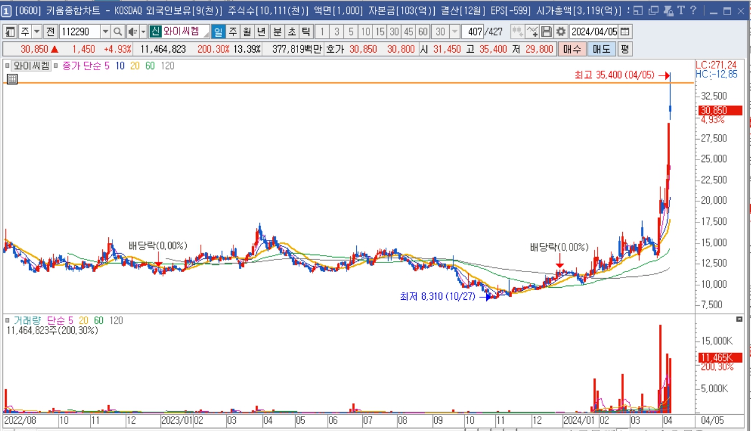751x431 pixels.
Task: Toggle the square before 와이씨켐 legend
Action: pos(8,65)
